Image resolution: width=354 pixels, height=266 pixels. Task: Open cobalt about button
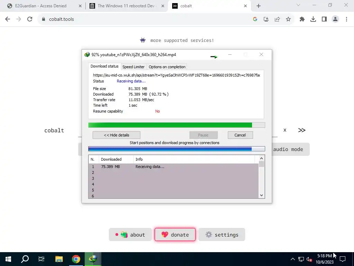pos(130,234)
